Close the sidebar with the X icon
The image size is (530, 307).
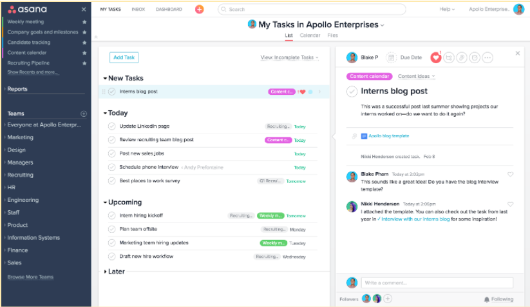pos(84,9)
